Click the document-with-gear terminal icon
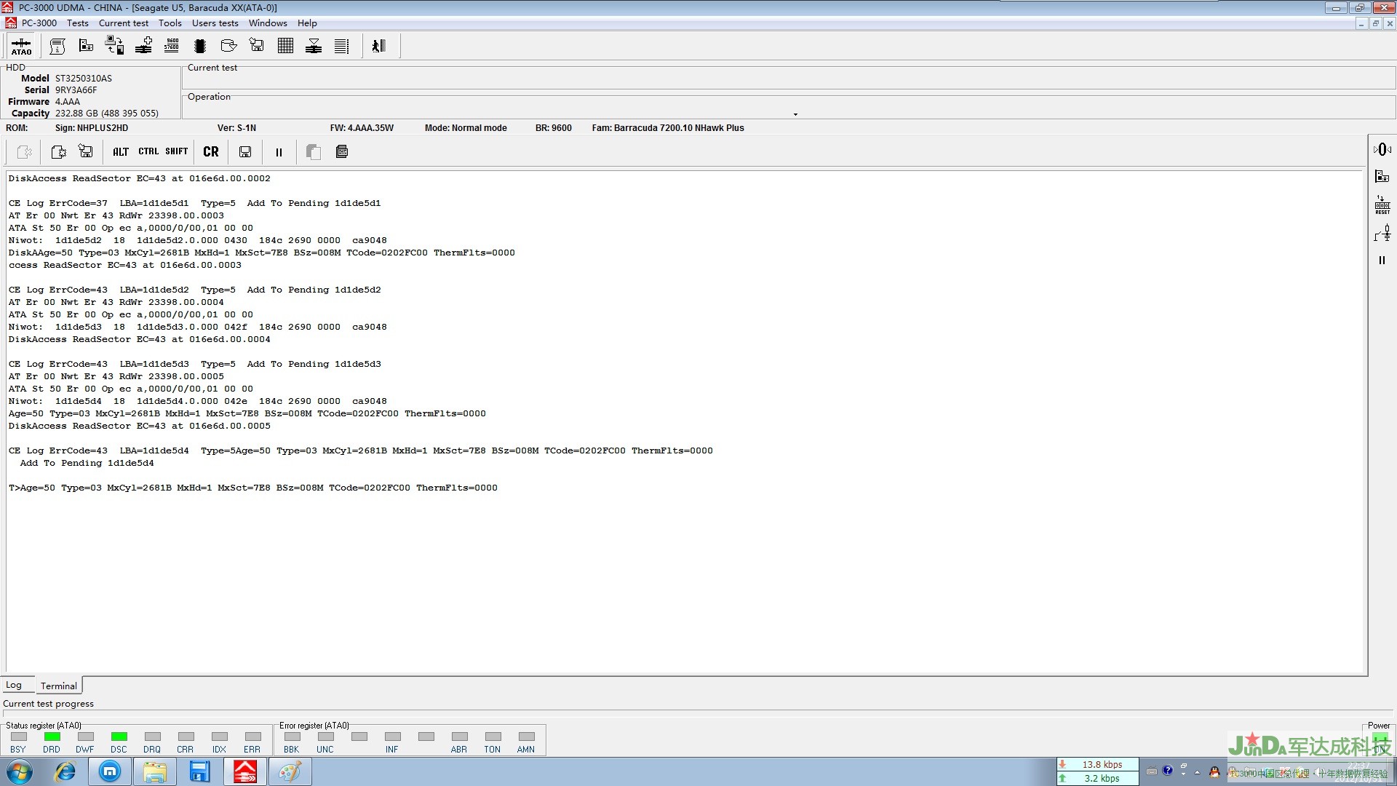Screen dimensions: 1397x786 coord(58,151)
